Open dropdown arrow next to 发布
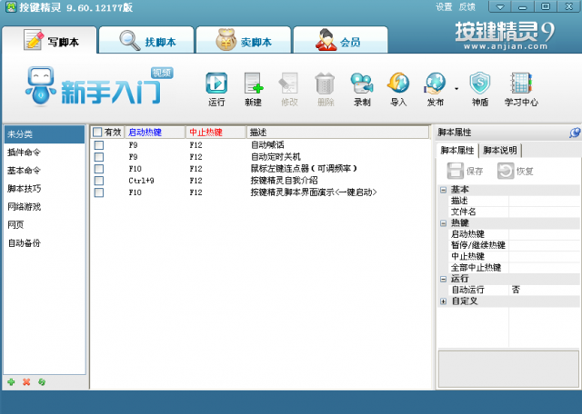The height and width of the screenshot is (414, 582). [x=457, y=89]
